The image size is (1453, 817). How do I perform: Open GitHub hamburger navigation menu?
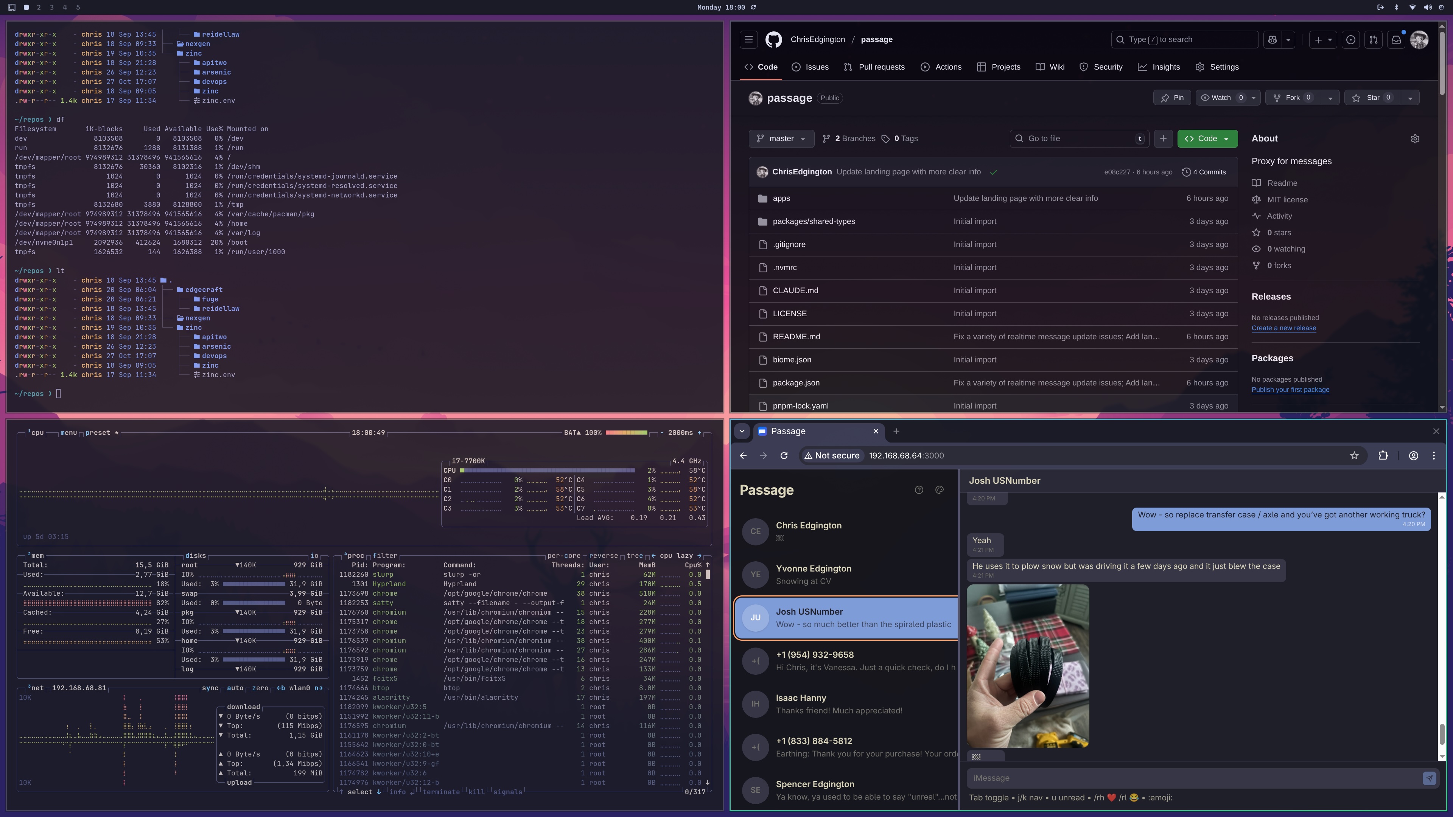pos(748,39)
